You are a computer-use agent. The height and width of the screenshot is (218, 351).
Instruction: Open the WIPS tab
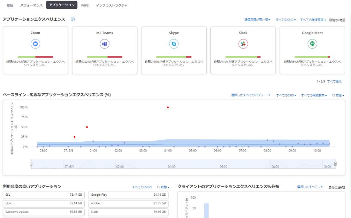85,5
